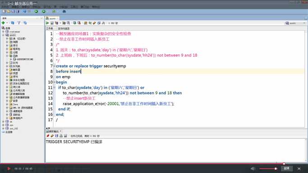Switch to the Query Builder tab
Image resolution: width=308 pixels, height=173 pixels.
tap(63, 28)
